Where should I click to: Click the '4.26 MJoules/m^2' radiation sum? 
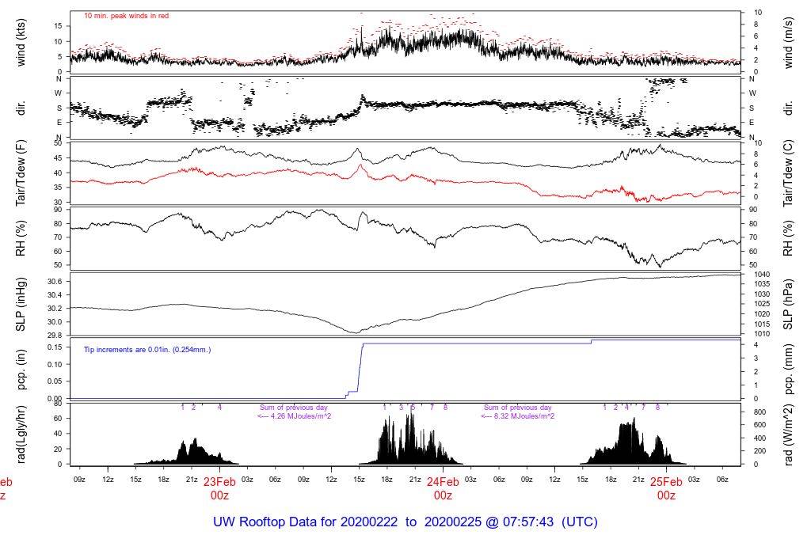tap(301, 416)
